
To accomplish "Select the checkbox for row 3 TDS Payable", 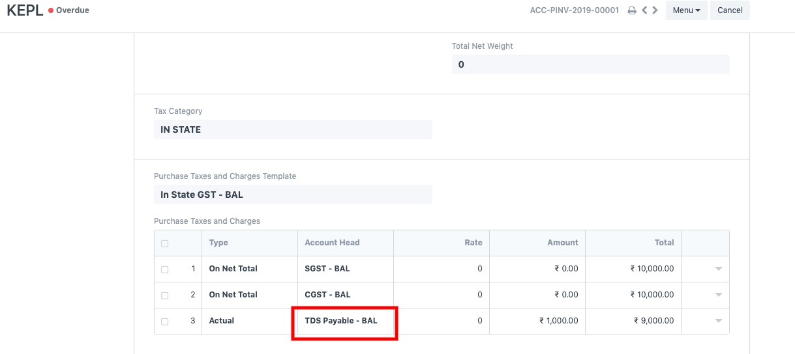I will click(x=164, y=321).
